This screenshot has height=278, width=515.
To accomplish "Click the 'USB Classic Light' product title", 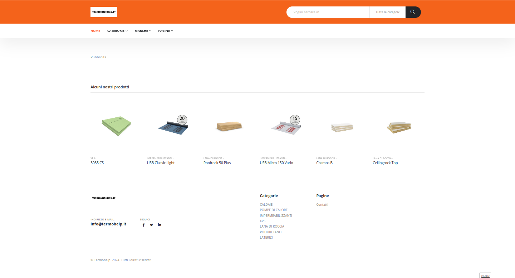I will pyautogui.click(x=161, y=163).
